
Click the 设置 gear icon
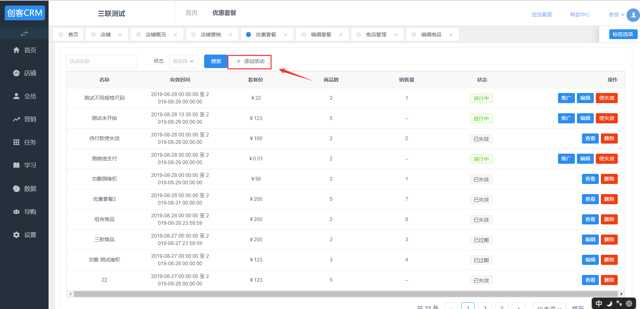click(x=16, y=235)
